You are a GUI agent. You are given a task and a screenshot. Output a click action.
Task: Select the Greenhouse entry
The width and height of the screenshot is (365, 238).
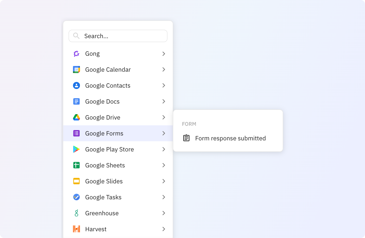[118, 213]
